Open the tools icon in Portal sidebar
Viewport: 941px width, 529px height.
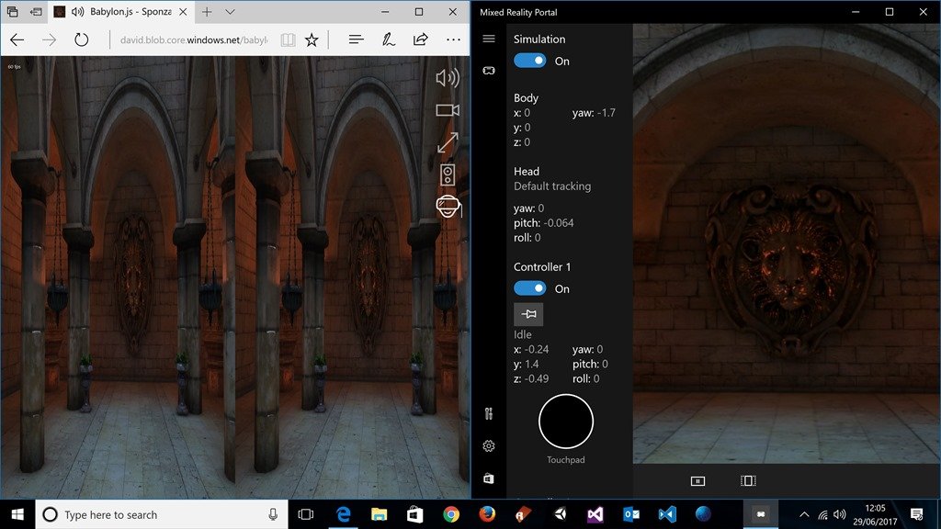pyautogui.click(x=489, y=413)
